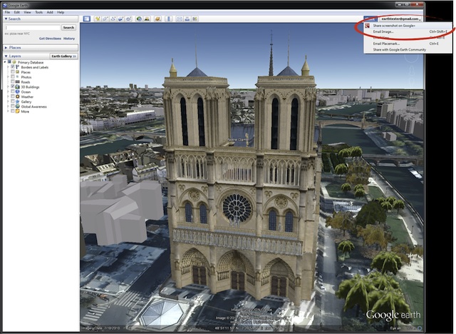
Task: Collapse the Layers panel triangle
Action: [x=6, y=56]
